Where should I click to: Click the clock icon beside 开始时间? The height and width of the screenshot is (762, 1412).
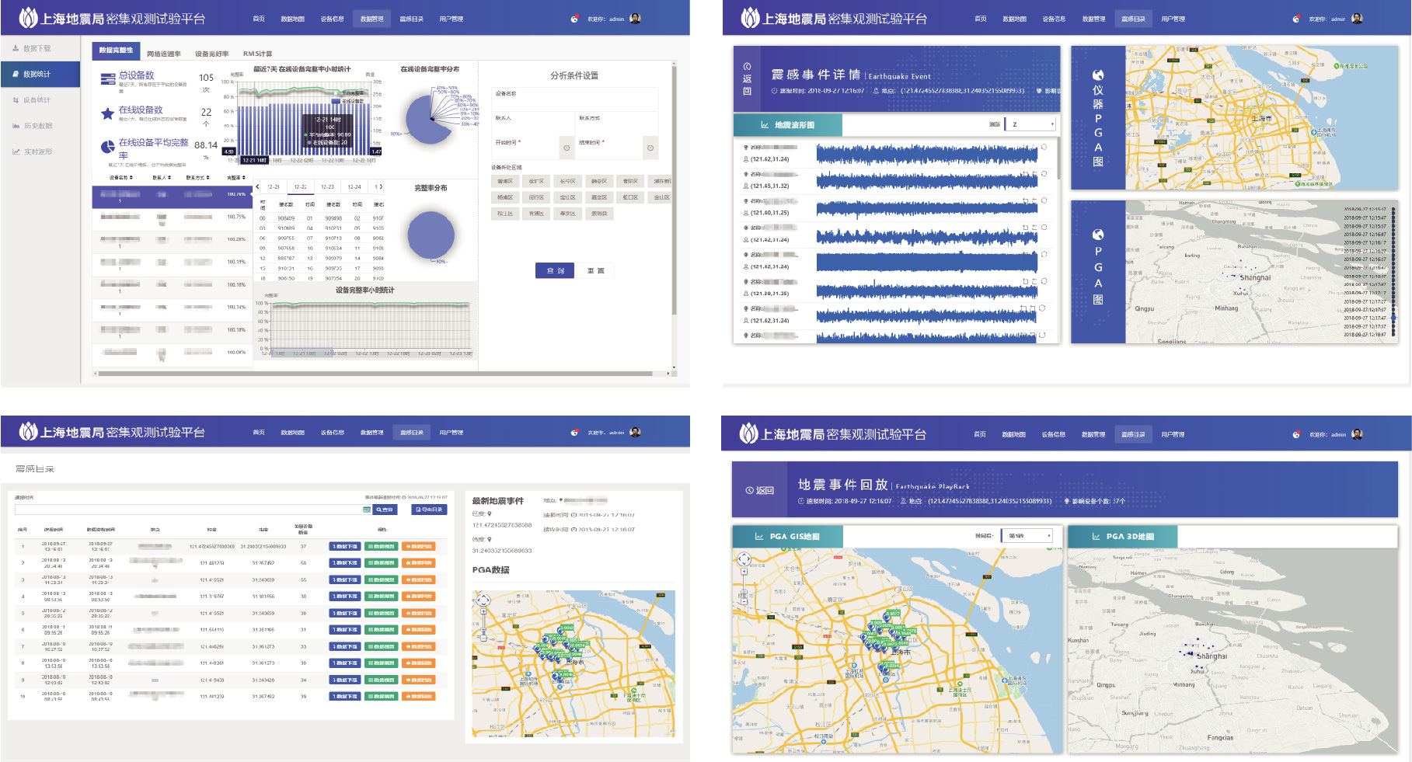coord(567,148)
